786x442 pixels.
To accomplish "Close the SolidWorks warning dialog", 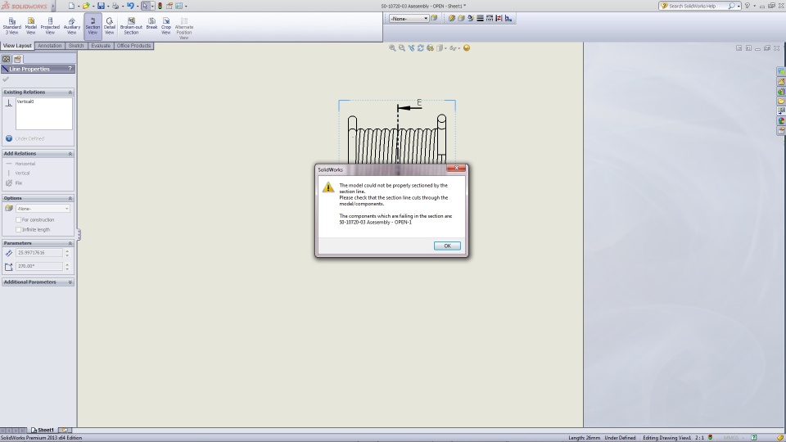I will 456,169.
